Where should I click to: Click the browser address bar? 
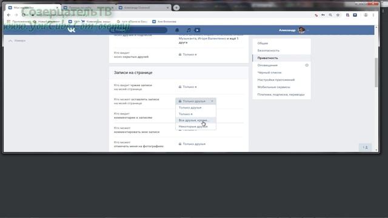click(171, 15)
